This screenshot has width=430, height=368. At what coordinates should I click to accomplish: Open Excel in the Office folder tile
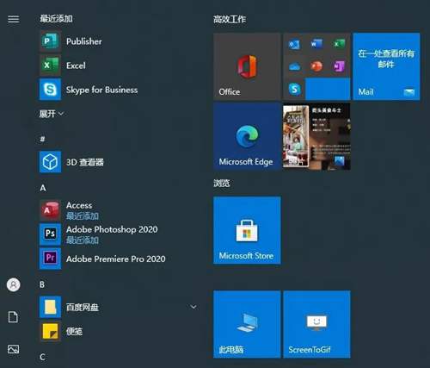pyautogui.click(x=339, y=45)
